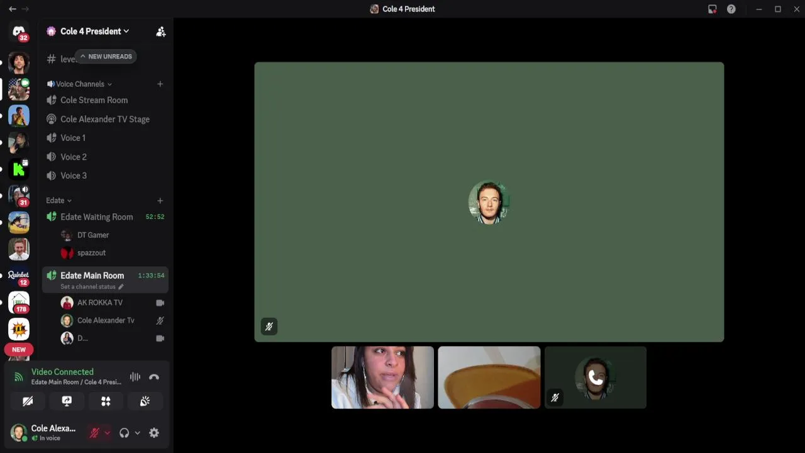This screenshot has width=805, height=453.
Task: Toggle noise suppression waveform icon
Action: 135,377
